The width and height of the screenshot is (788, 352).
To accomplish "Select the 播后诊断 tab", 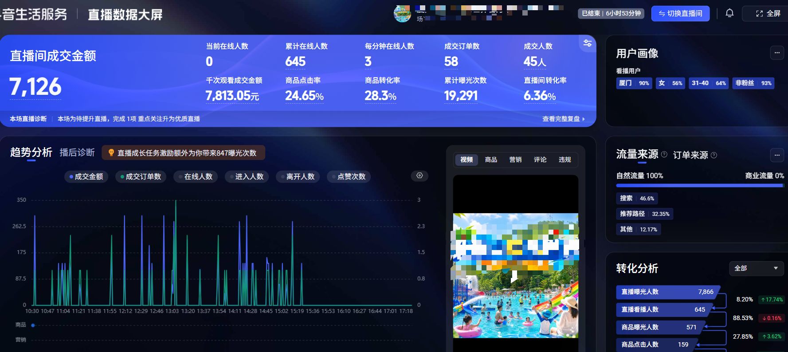I will click(77, 153).
